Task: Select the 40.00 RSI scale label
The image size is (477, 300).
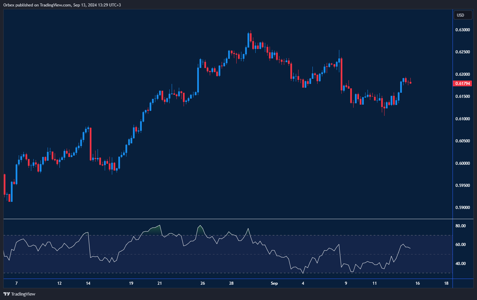Action: pyautogui.click(x=460, y=264)
